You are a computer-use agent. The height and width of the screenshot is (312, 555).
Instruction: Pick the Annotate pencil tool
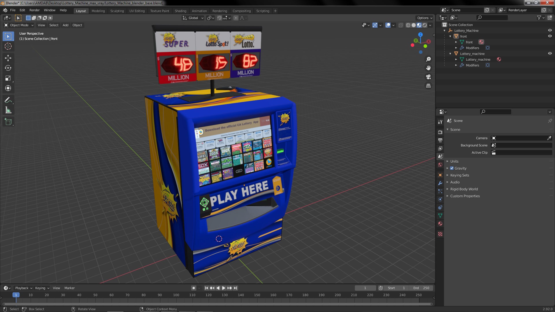tap(8, 100)
